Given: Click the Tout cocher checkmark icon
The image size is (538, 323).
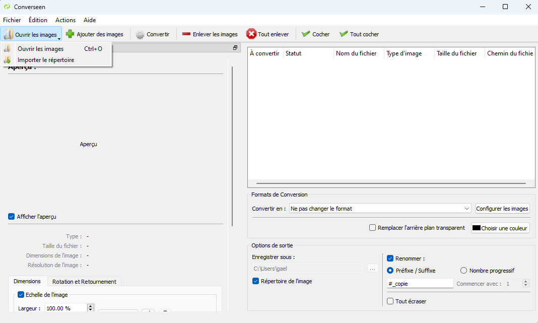Looking at the screenshot, I should point(344,34).
